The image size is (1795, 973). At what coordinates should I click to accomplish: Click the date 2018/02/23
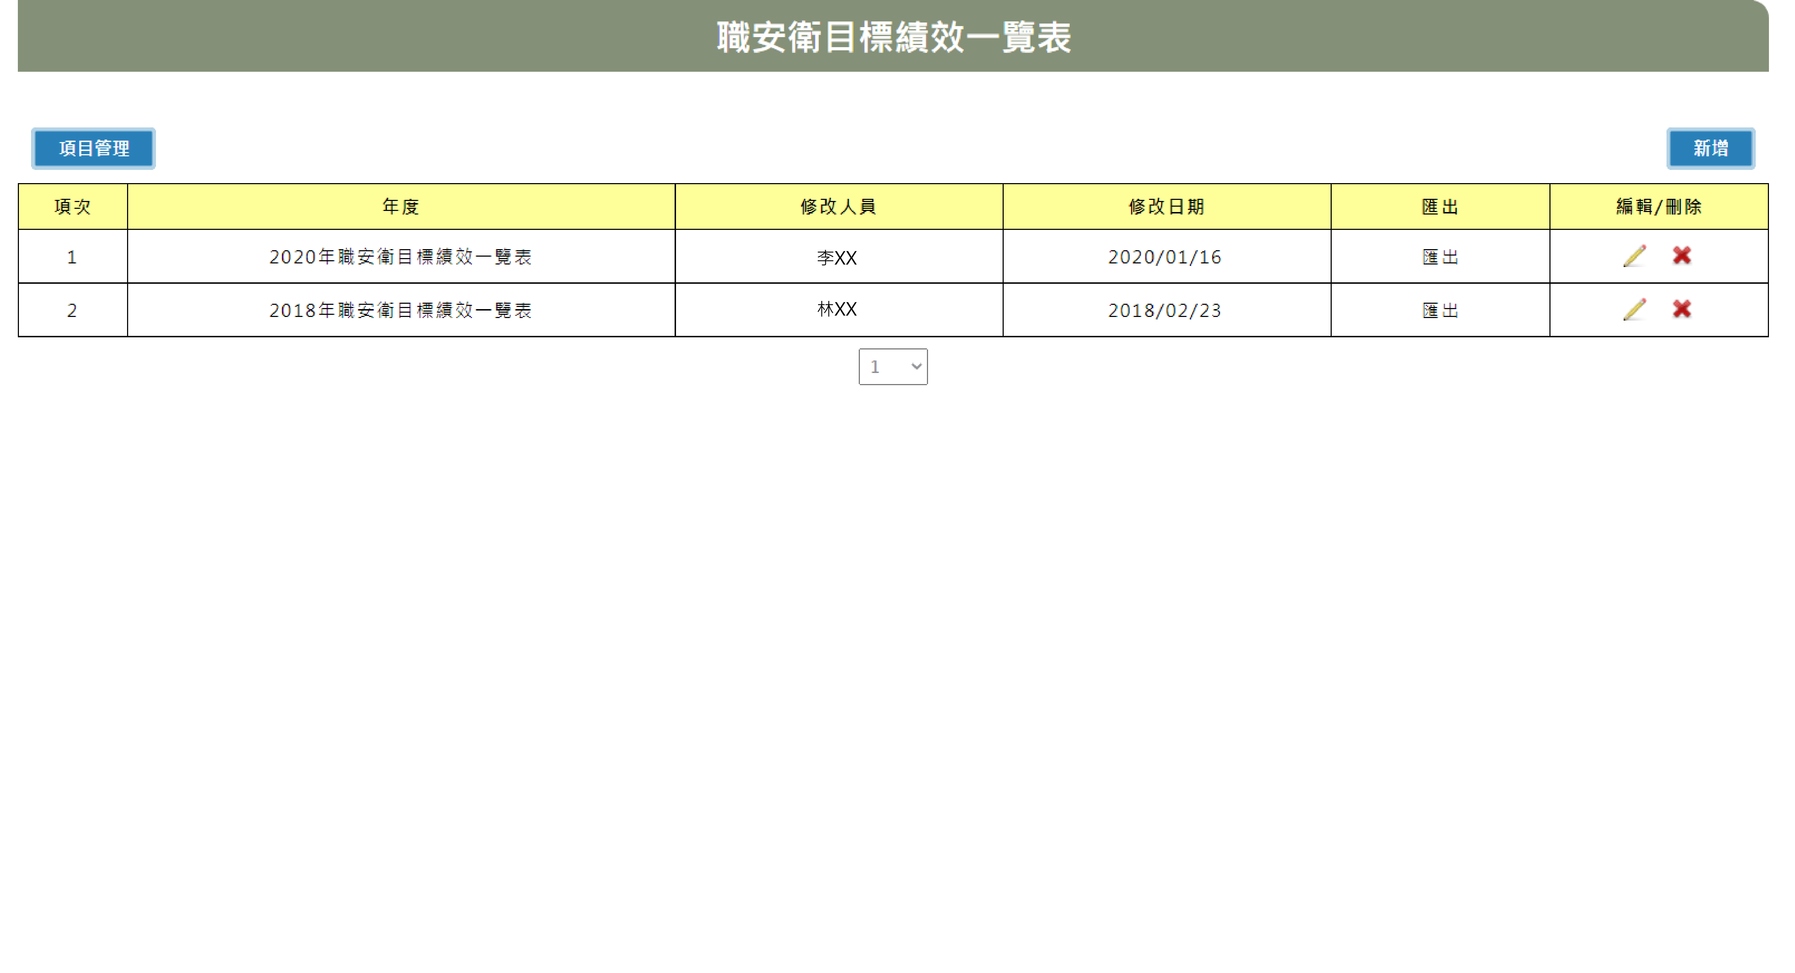tap(1165, 311)
